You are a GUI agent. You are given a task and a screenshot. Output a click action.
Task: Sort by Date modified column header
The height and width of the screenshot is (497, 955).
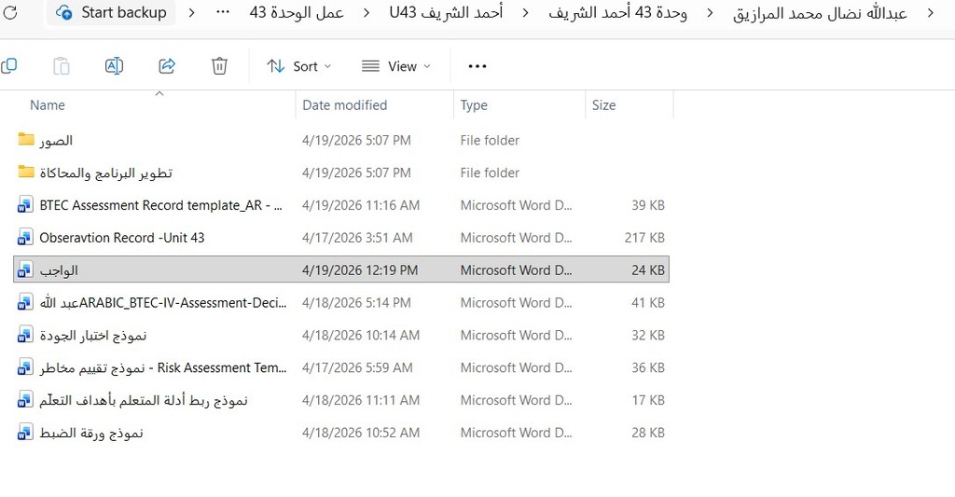pyautogui.click(x=345, y=104)
